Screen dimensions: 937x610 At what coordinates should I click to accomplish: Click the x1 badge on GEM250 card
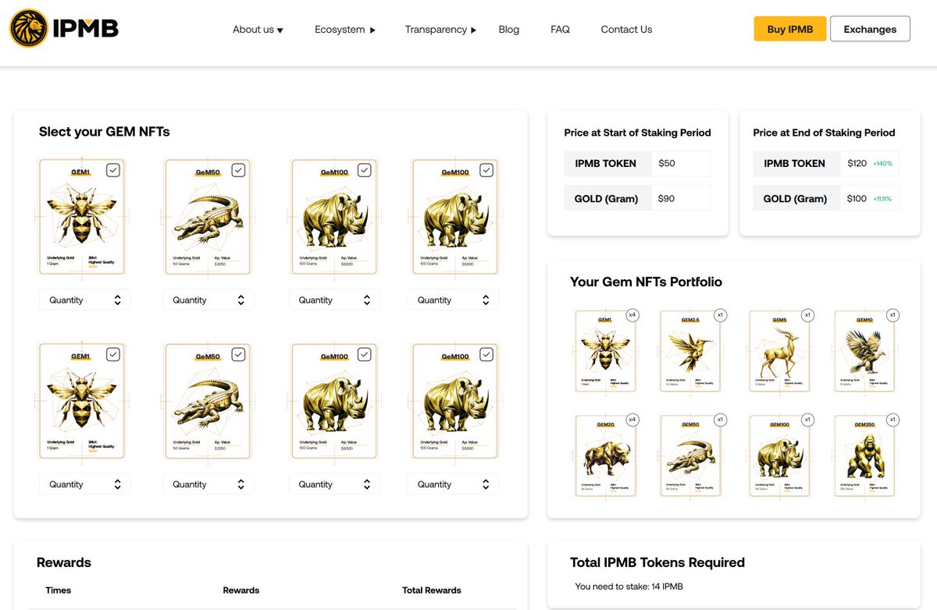[x=892, y=420]
